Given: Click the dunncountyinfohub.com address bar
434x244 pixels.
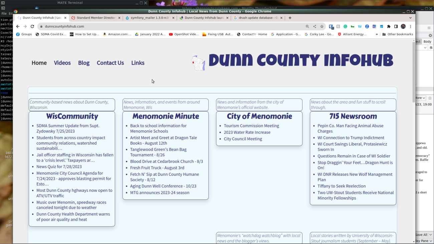Looking at the screenshot, I should pyautogui.click(x=167, y=26).
